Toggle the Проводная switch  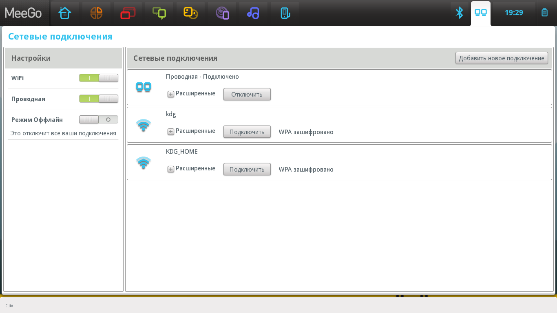(99, 99)
